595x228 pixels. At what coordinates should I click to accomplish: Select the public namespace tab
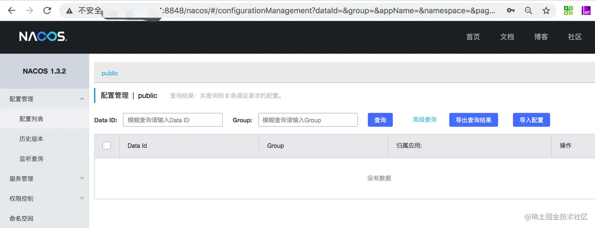click(110, 73)
